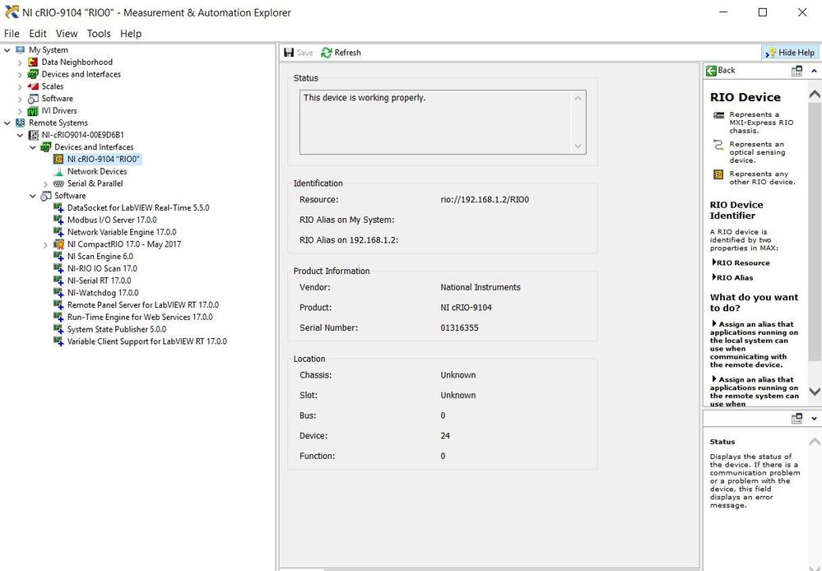This screenshot has height=571, width=822.
Task: Collapse the Remote Systems node
Action: (7, 123)
